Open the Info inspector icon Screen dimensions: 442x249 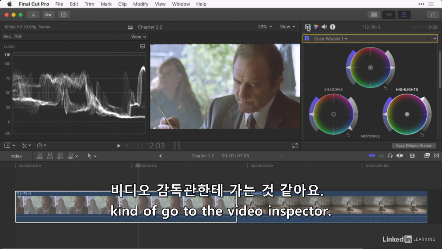[333, 27]
